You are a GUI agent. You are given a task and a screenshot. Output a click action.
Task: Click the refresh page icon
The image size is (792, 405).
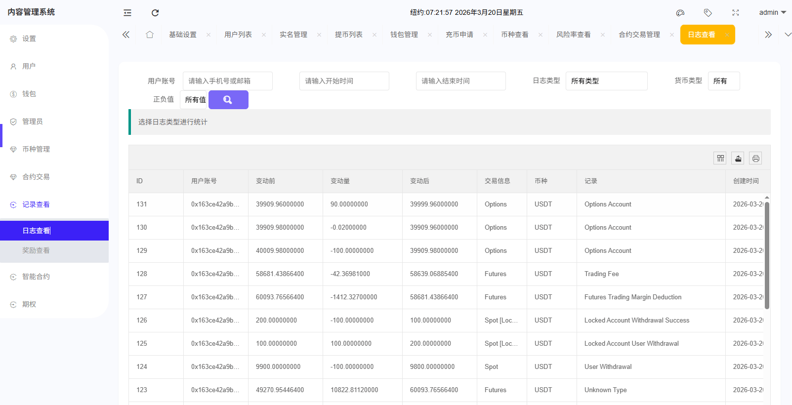click(155, 13)
